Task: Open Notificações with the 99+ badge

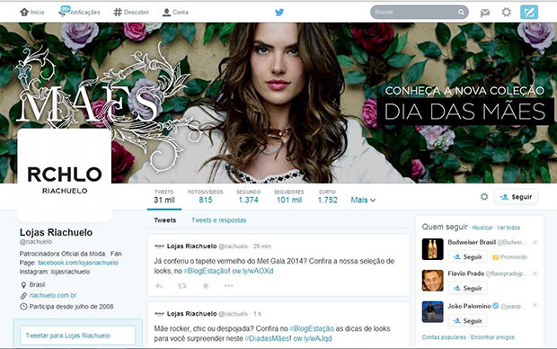Action: [79, 12]
